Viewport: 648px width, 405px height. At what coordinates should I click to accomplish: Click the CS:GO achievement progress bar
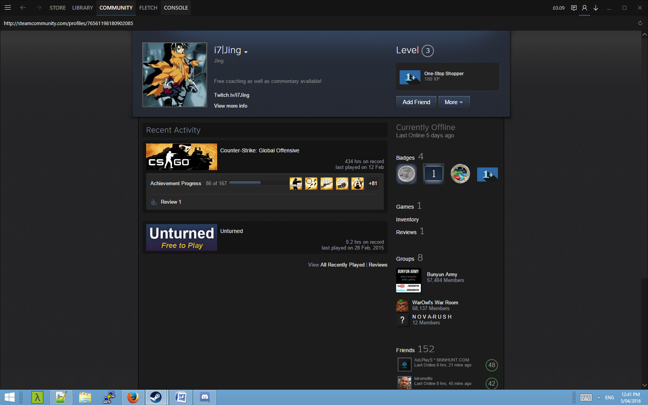pyautogui.click(x=245, y=183)
